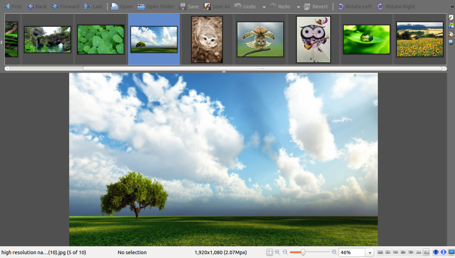Toggle fit-to-window zoom button in status bar
This screenshot has width=455, height=258.
270,252
